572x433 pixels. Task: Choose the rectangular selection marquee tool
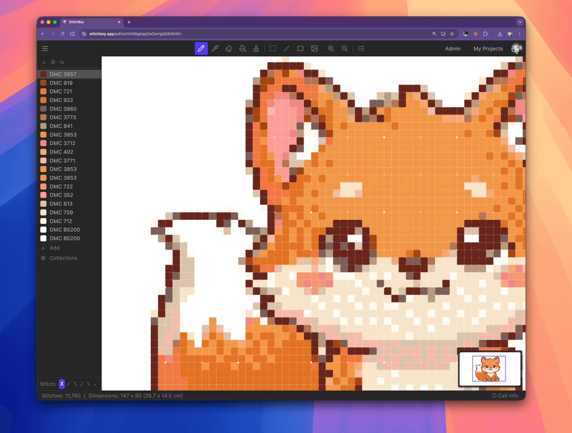coord(273,49)
